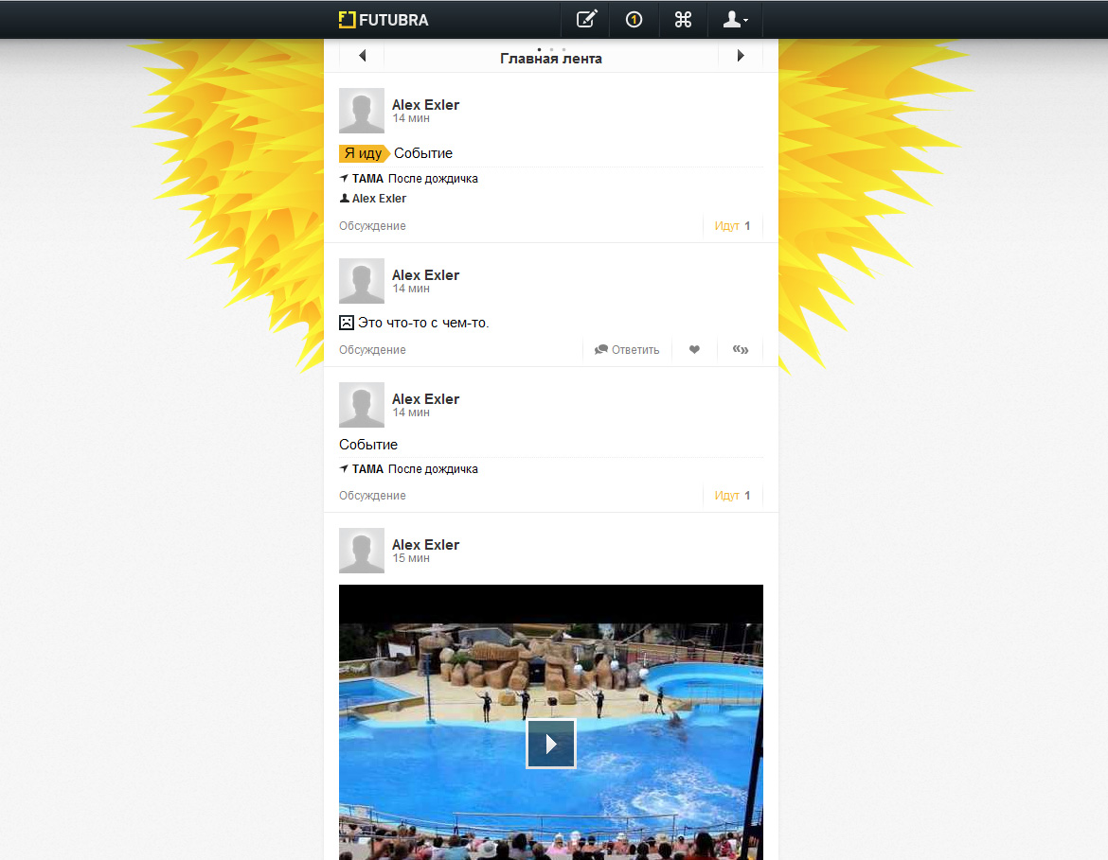Open the picture icon beside 'Это что-то с чем-то'
This screenshot has height=860, width=1108.
(347, 323)
